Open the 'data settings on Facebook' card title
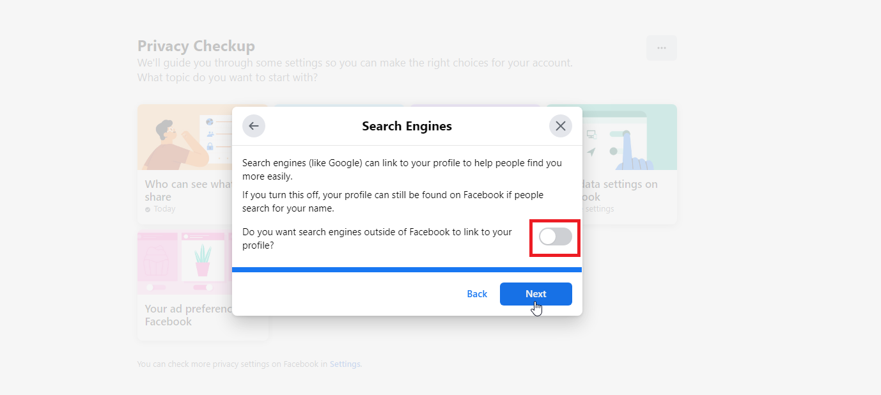Screen dimensions: 881x395 pos(620,190)
